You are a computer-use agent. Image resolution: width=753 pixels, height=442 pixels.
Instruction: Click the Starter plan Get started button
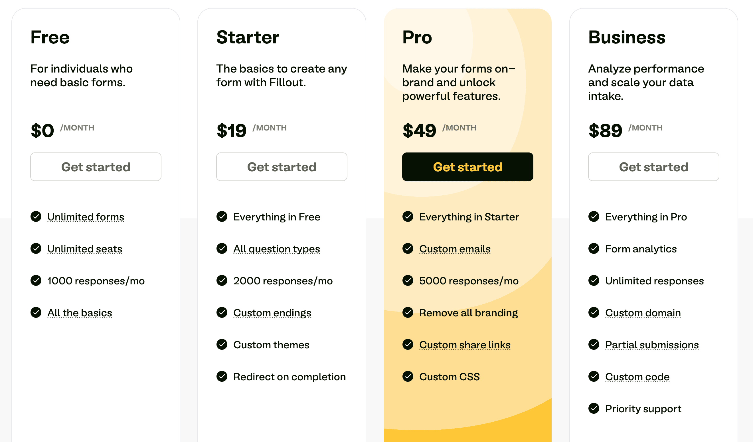pos(282,167)
